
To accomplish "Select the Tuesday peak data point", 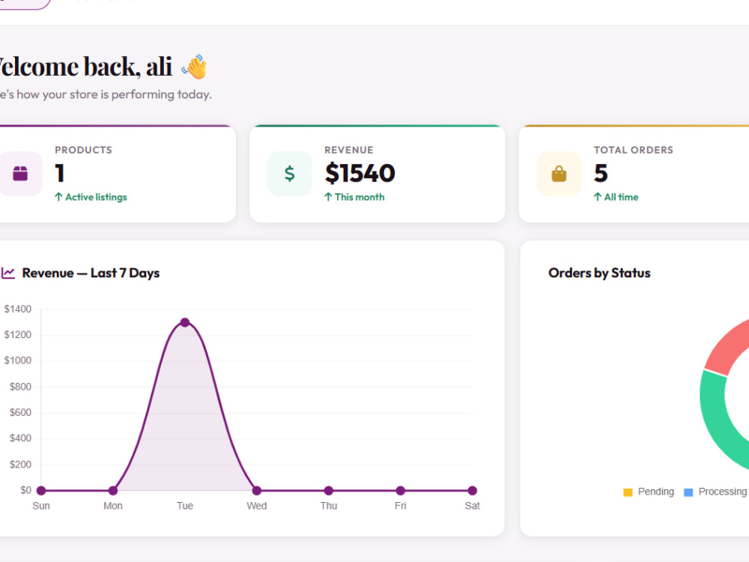I will [x=185, y=322].
